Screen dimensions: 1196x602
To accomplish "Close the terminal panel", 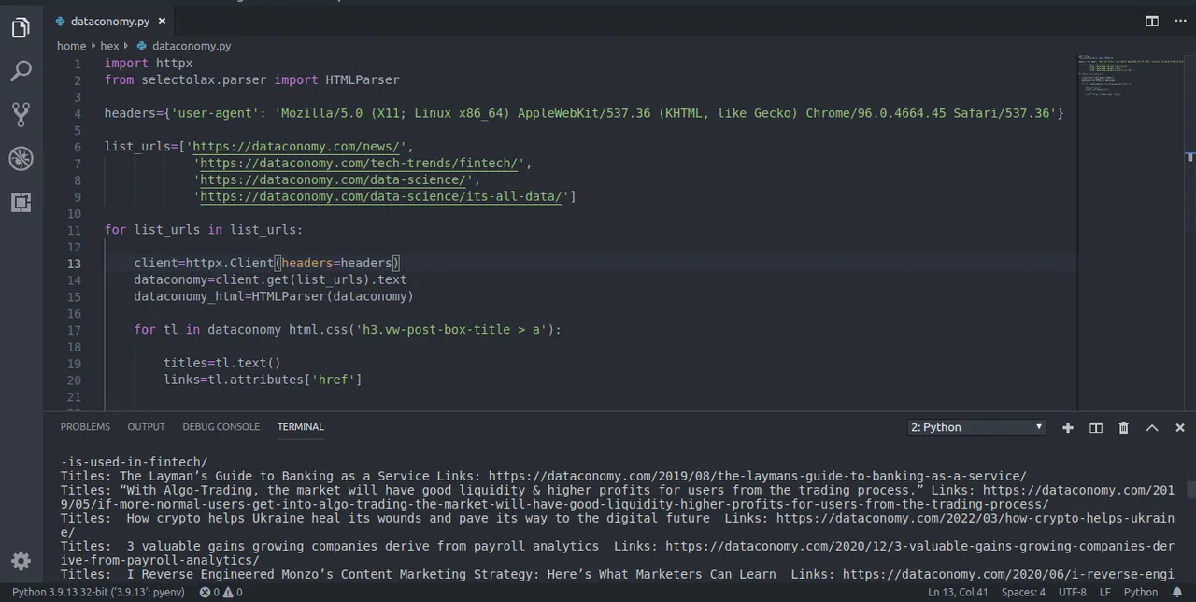I will (x=1180, y=427).
